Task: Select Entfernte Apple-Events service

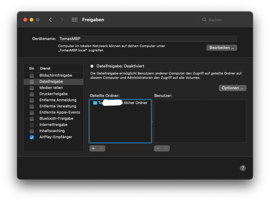Action: tap(54, 112)
